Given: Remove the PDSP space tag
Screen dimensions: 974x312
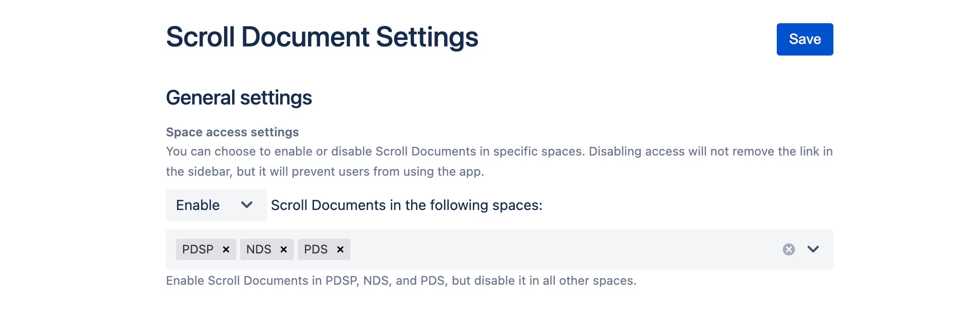Looking at the screenshot, I should click(227, 249).
